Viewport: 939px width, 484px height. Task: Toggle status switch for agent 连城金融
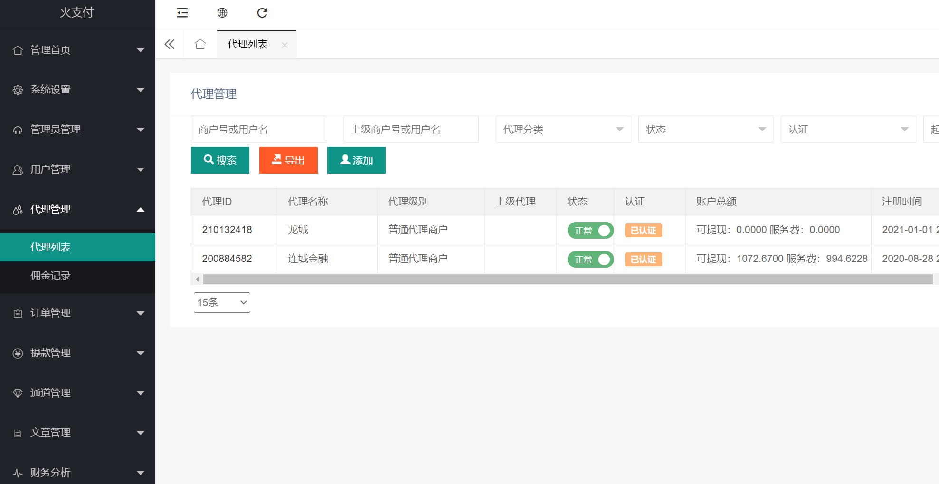[590, 260]
